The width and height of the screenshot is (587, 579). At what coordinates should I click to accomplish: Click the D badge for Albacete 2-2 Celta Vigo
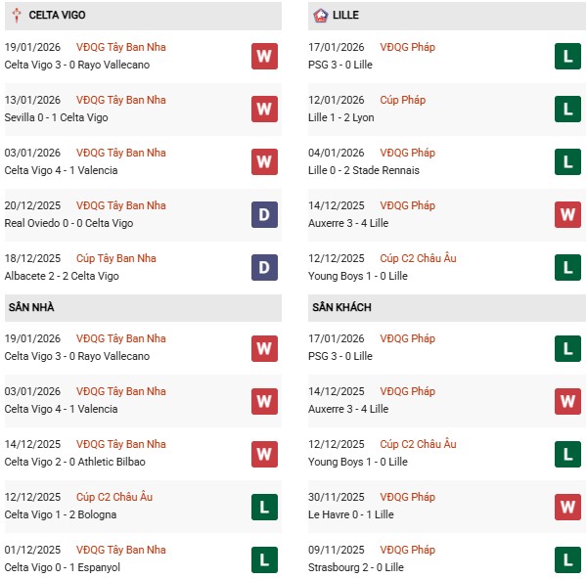(264, 267)
